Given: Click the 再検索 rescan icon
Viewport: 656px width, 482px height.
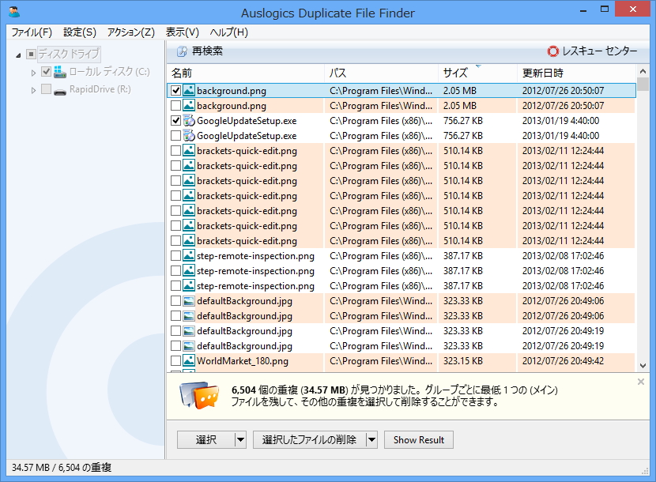Looking at the screenshot, I should (x=182, y=51).
